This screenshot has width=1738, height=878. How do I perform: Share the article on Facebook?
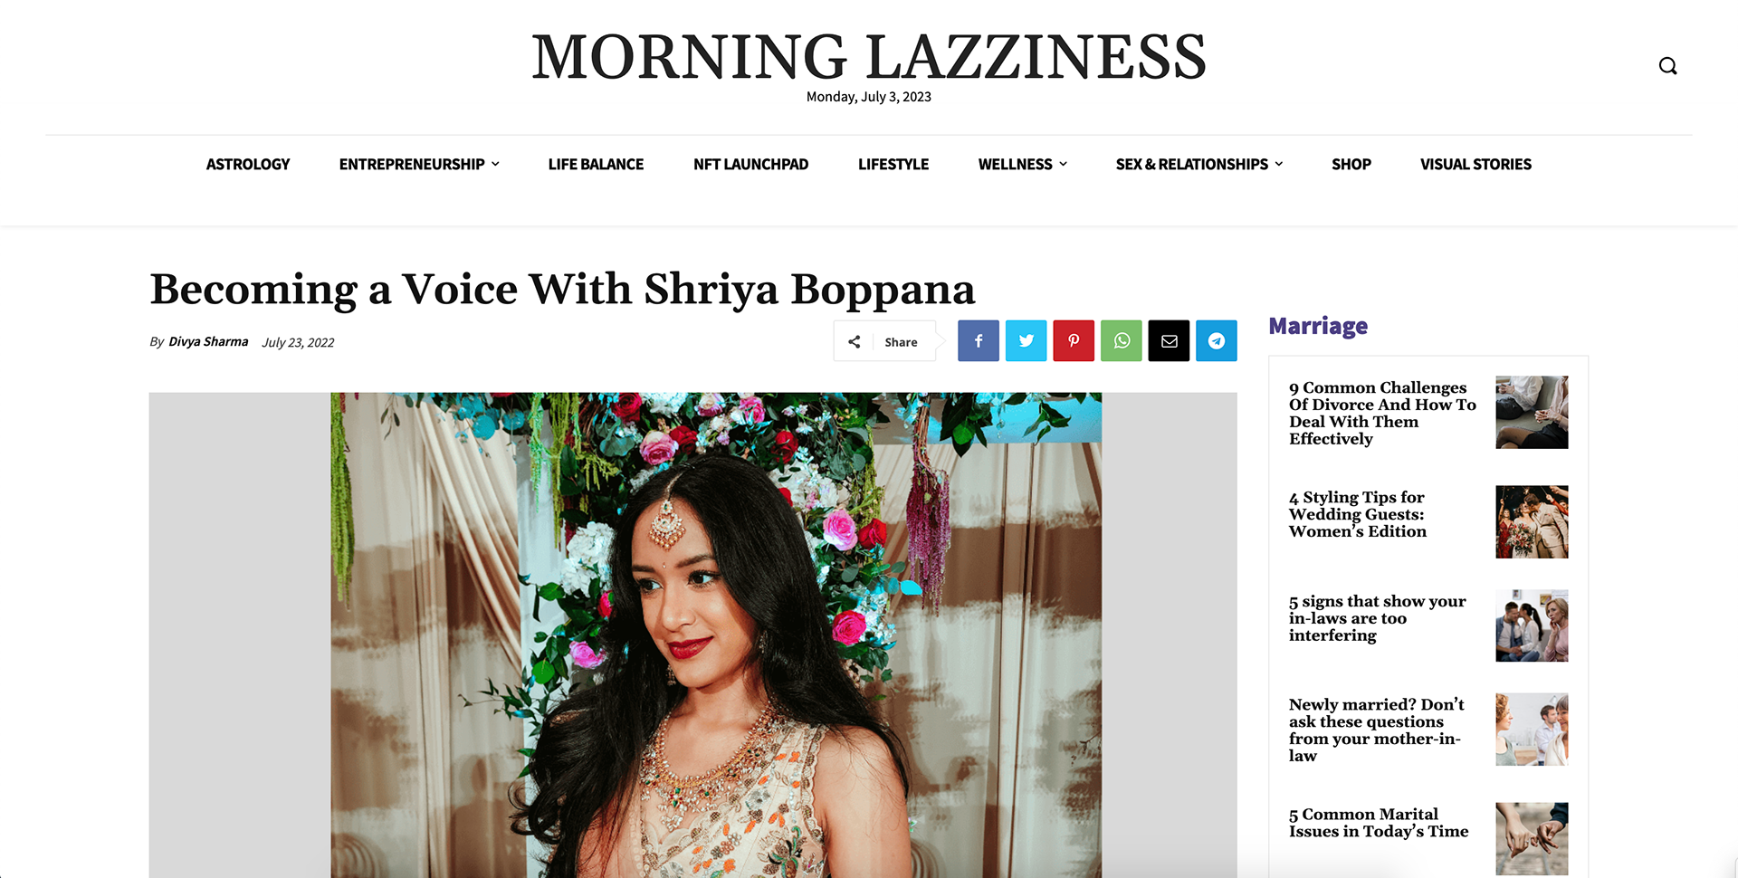979,341
